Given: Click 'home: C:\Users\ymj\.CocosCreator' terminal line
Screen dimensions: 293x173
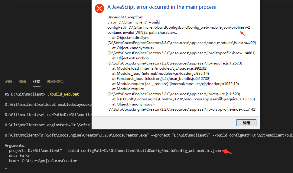Looking at the screenshot, I should (43, 161).
